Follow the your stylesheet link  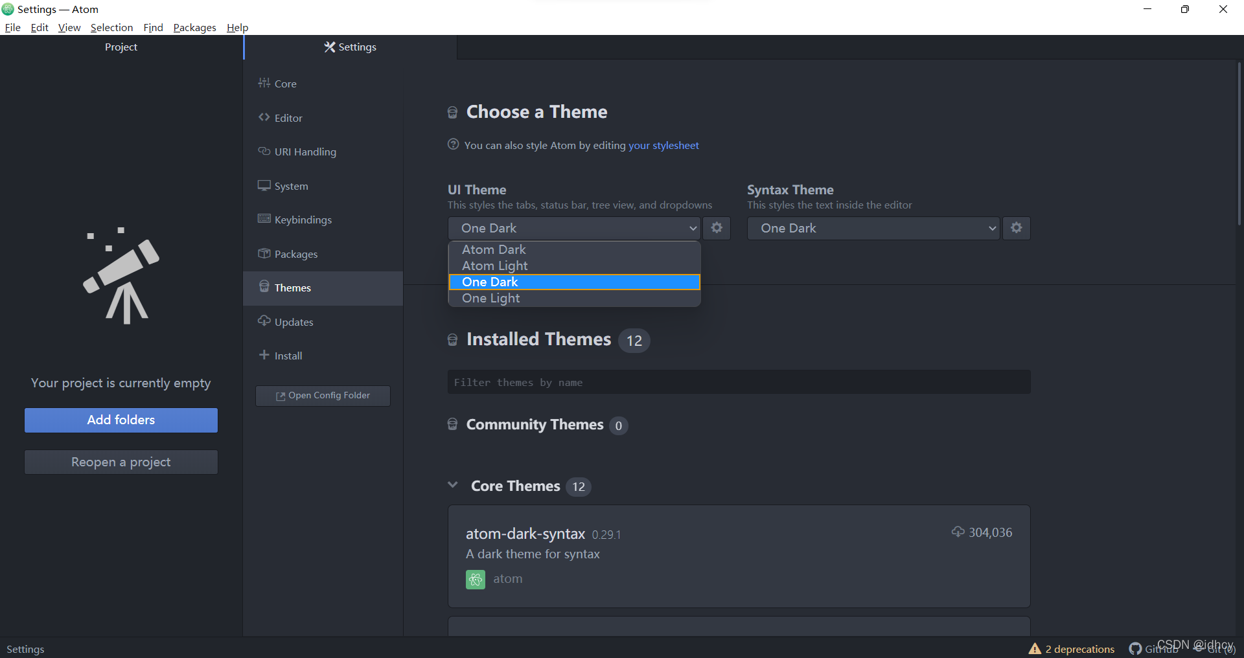click(663, 145)
